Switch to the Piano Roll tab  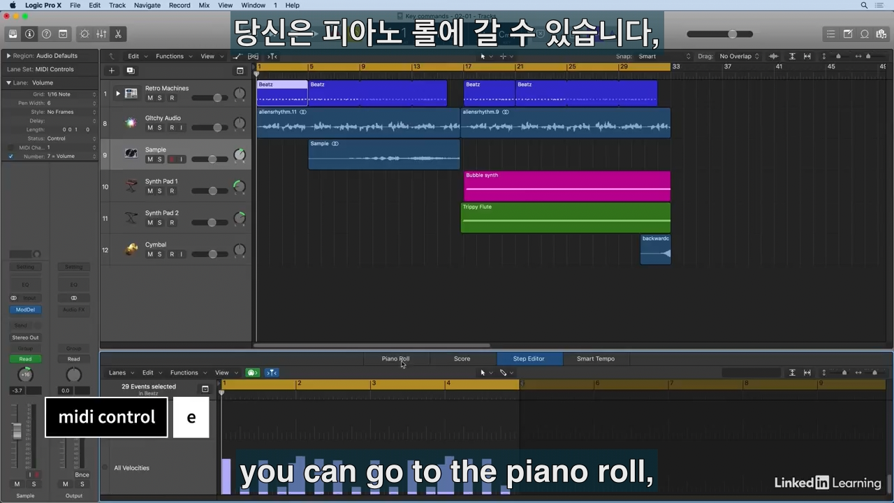click(x=395, y=358)
